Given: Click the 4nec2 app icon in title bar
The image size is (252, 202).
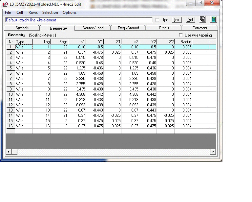Looking at the screenshot, I should point(5,5).
